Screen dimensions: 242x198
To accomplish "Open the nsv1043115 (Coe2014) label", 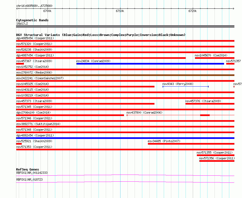I will (33, 90).
